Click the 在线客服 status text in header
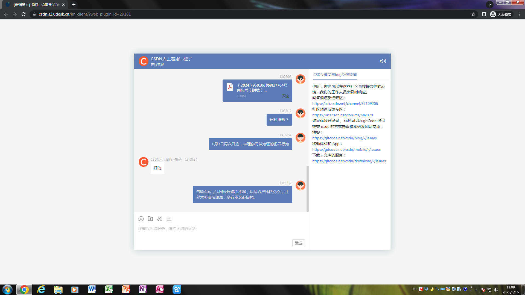The width and height of the screenshot is (525, 295). coord(157,65)
